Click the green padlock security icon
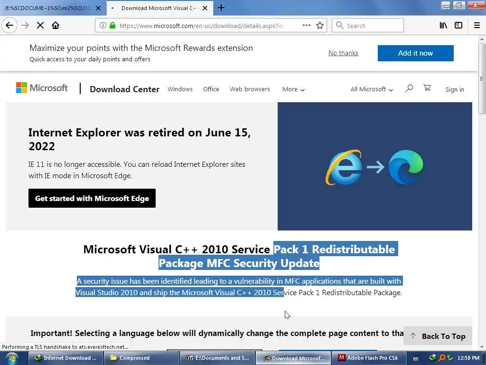This screenshot has height=365, width=486. coord(112,26)
